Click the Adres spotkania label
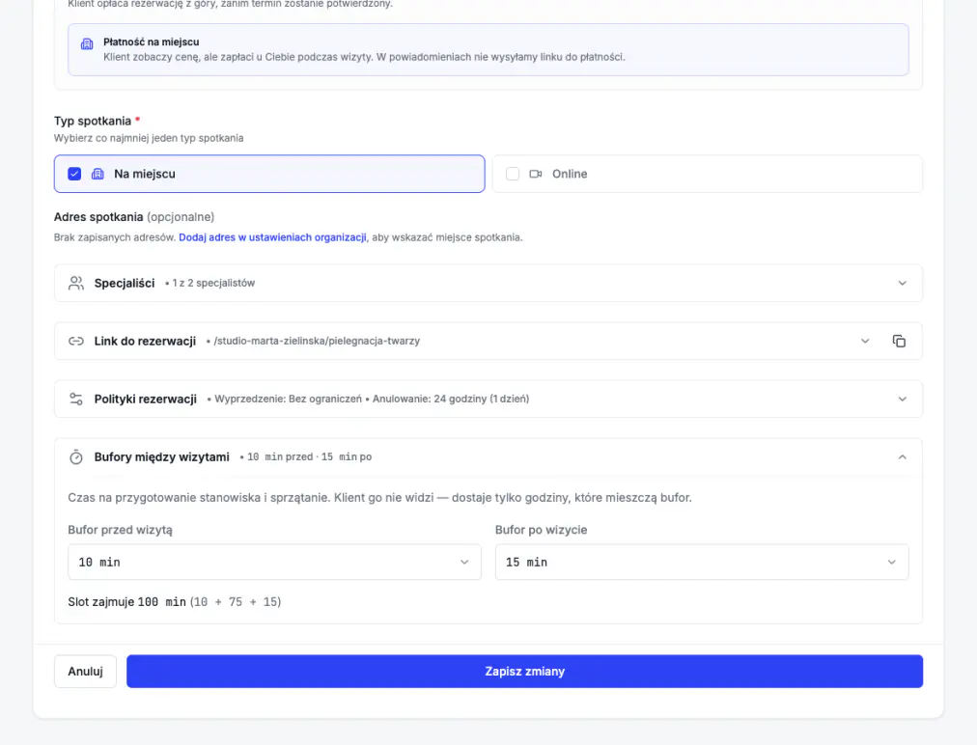This screenshot has height=745, width=977. pyautogui.click(x=98, y=217)
